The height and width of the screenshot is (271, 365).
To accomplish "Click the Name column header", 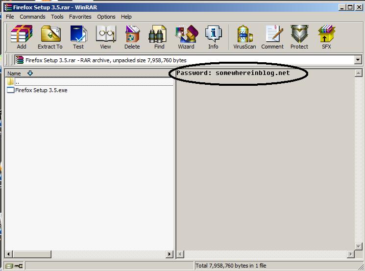I will point(89,74).
